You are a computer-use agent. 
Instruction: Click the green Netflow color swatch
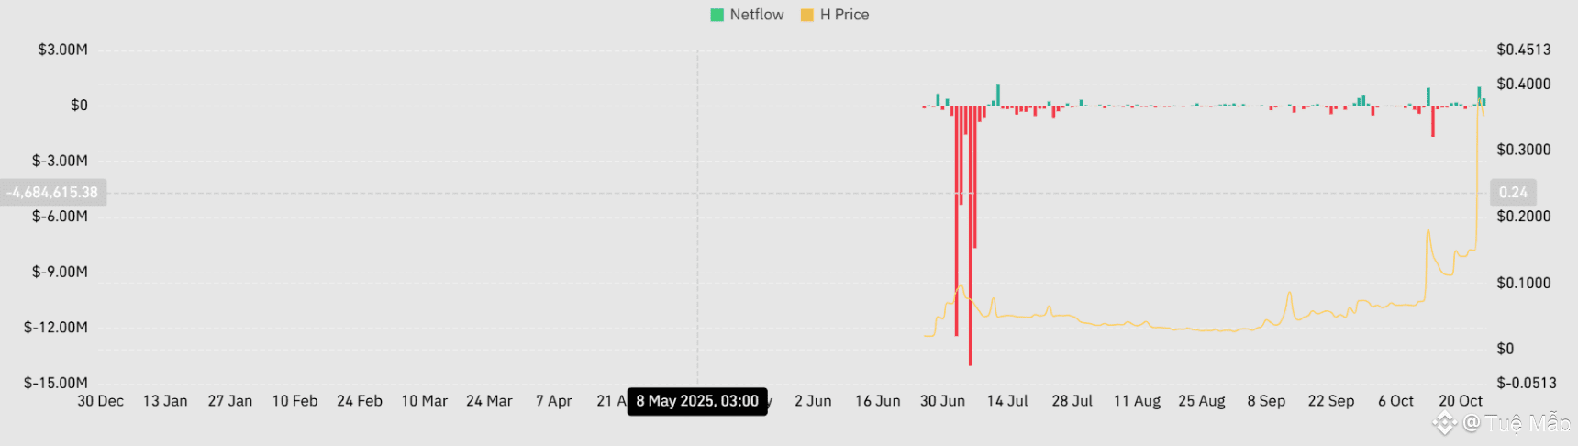[x=717, y=15]
